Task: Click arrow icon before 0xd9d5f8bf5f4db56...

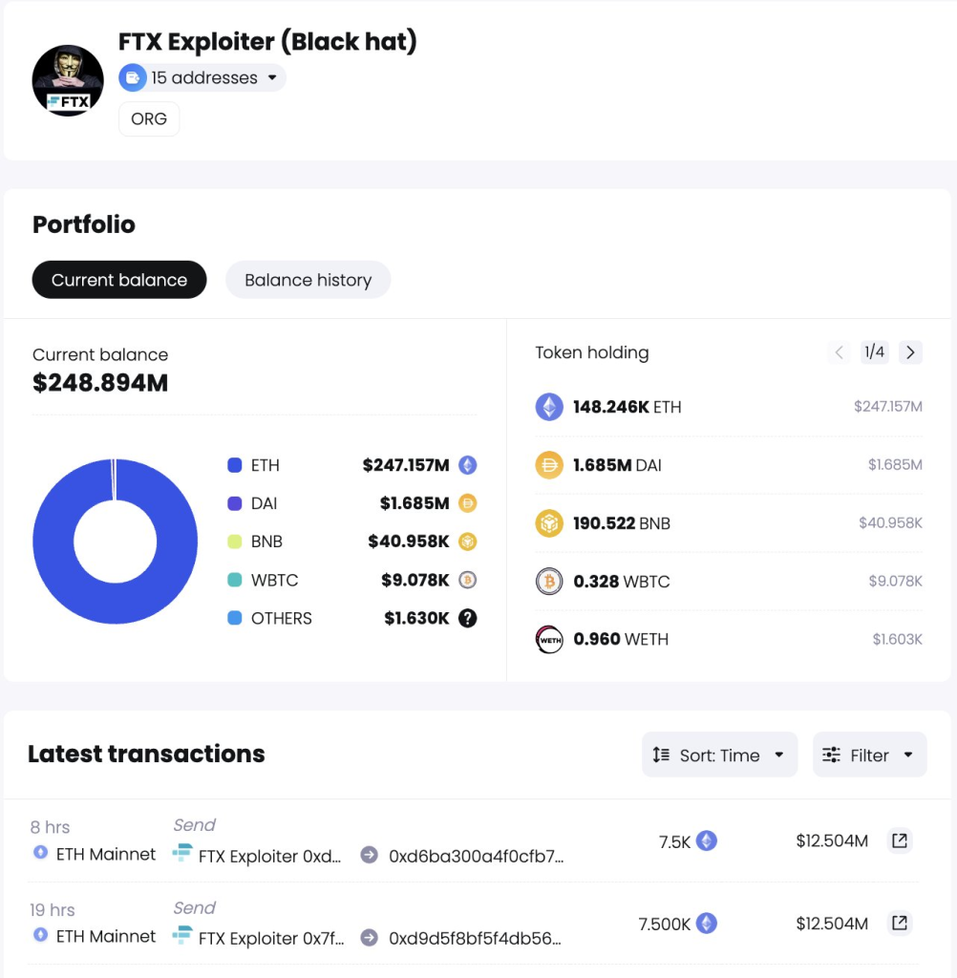Action: click(x=370, y=938)
